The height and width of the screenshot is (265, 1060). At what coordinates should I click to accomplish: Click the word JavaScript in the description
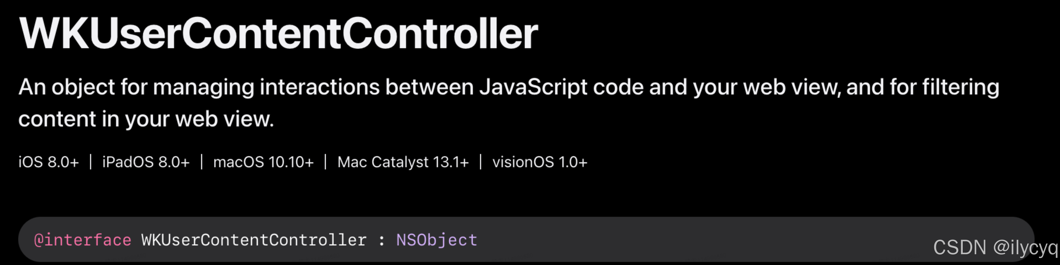tap(533, 87)
